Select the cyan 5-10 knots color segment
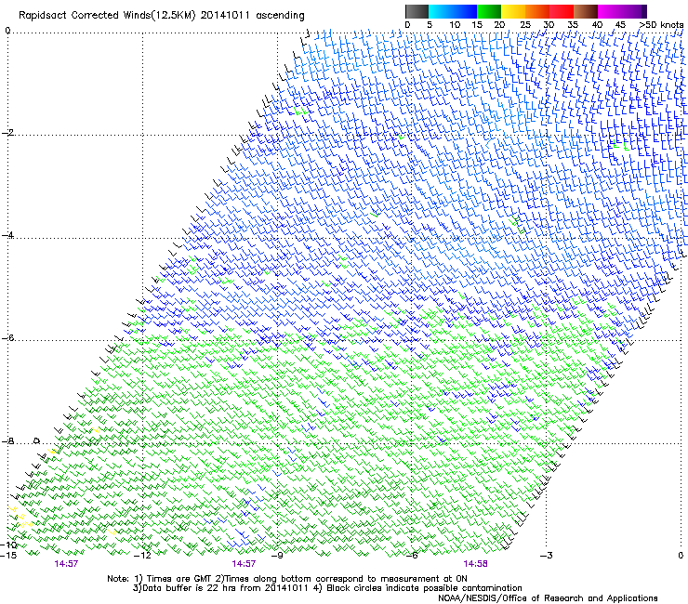Screen dimensions: 688x604 (x=441, y=11)
